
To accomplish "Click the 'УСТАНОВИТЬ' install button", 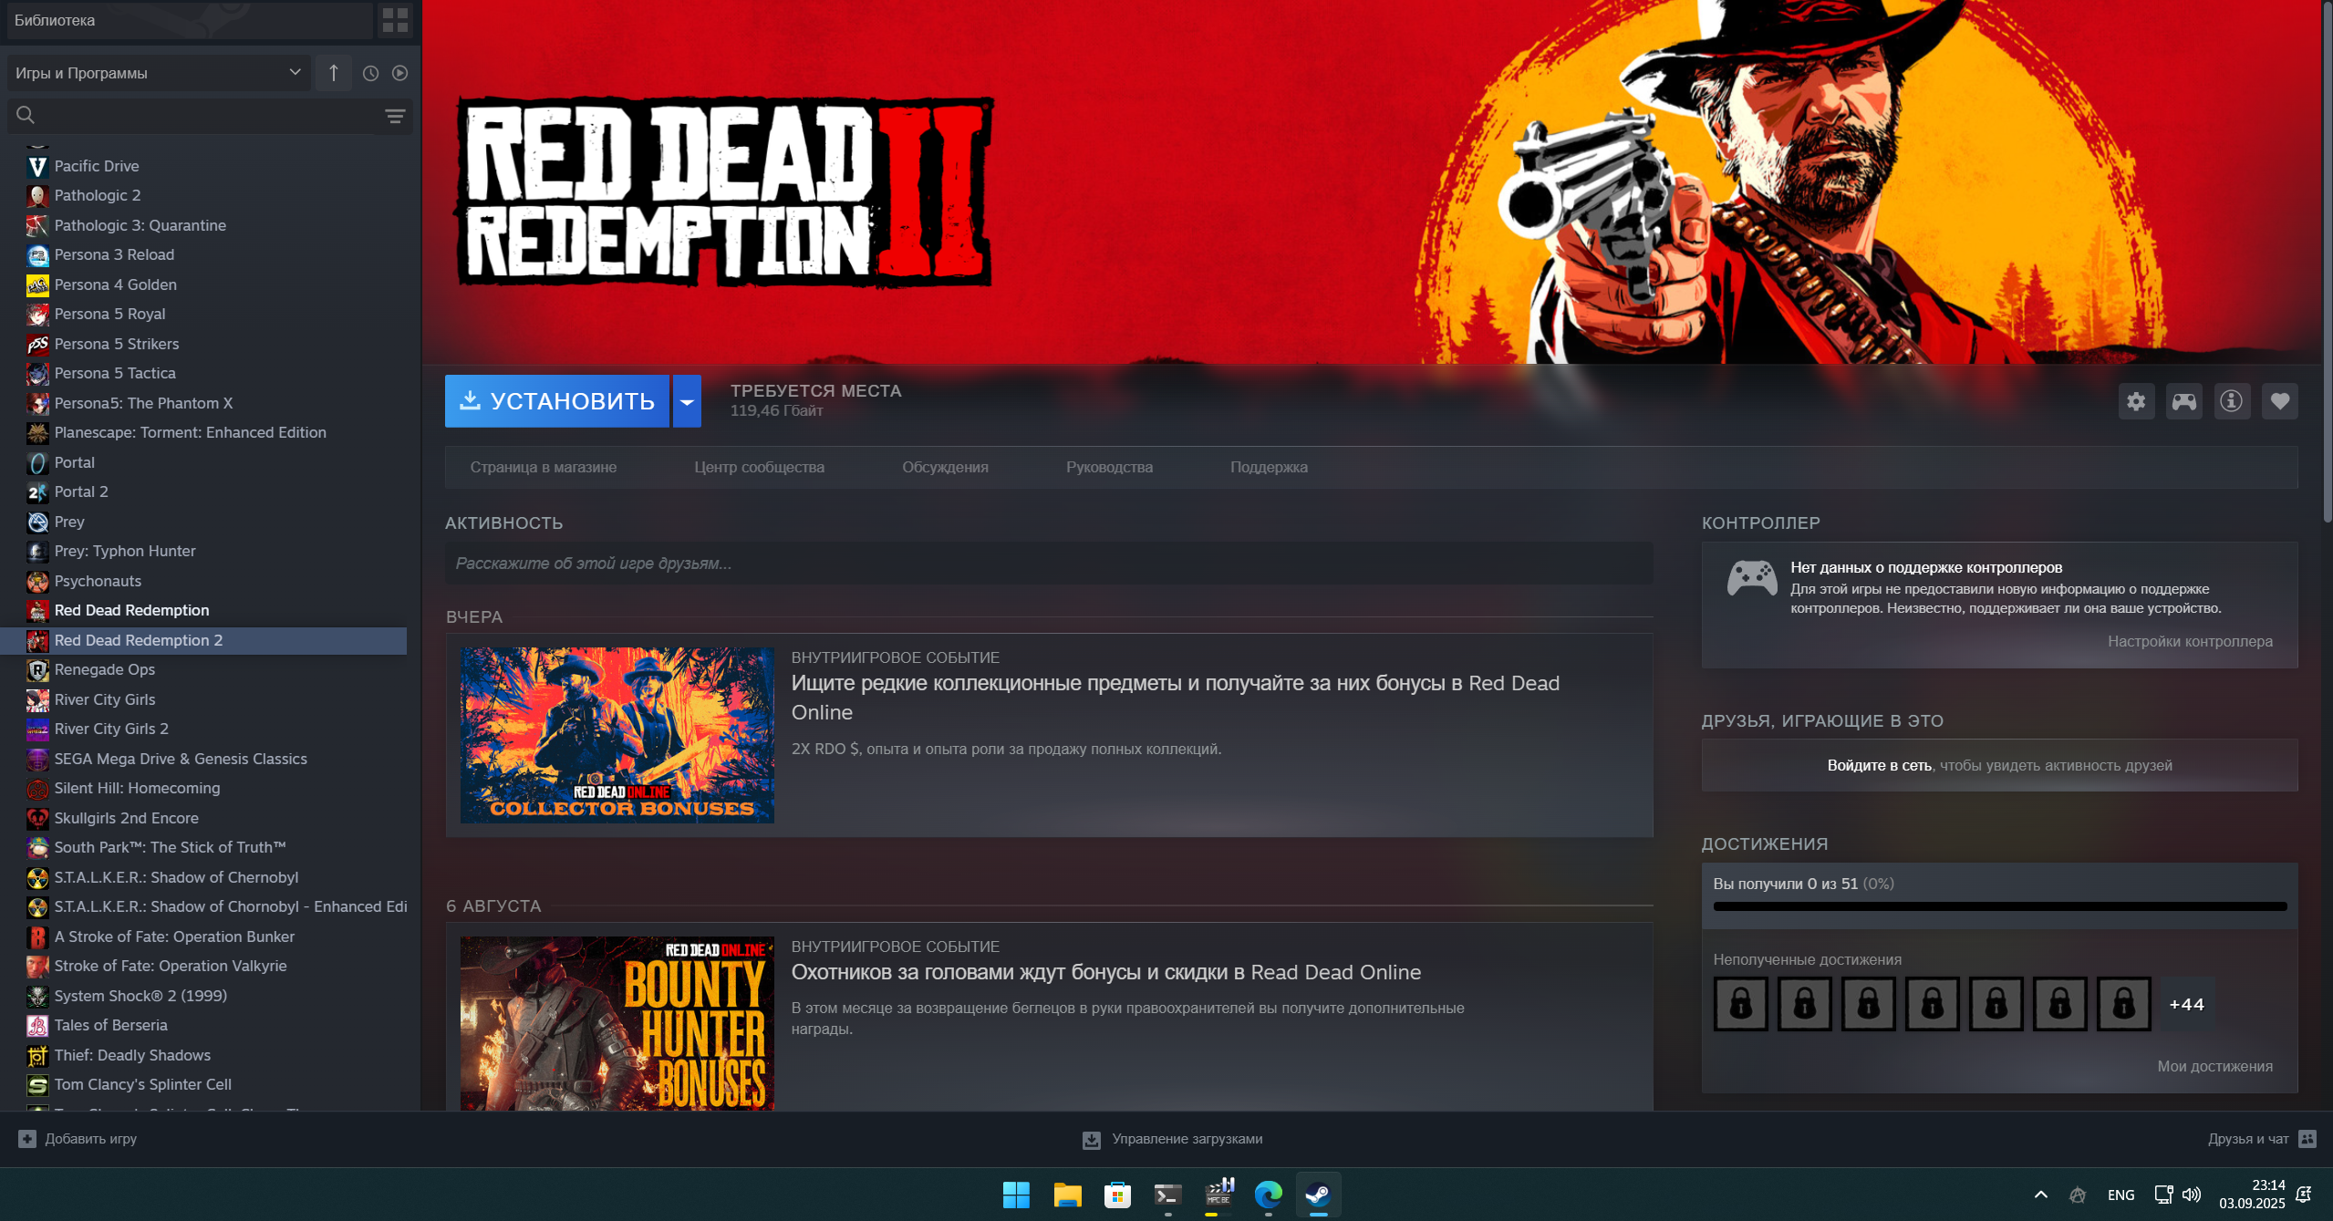I will point(557,401).
